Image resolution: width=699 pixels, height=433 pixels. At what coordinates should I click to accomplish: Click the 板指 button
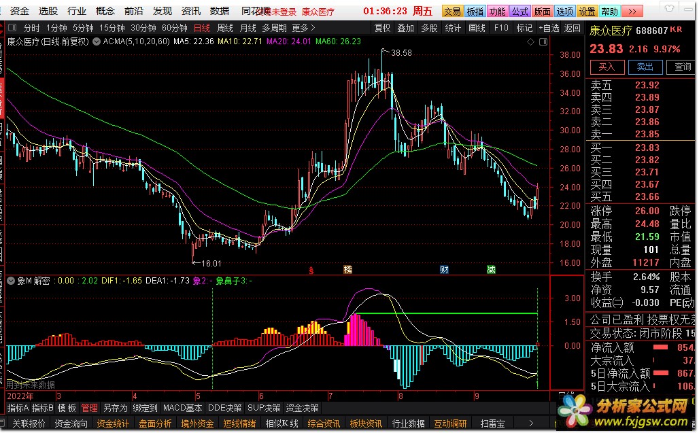pyautogui.click(x=475, y=11)
